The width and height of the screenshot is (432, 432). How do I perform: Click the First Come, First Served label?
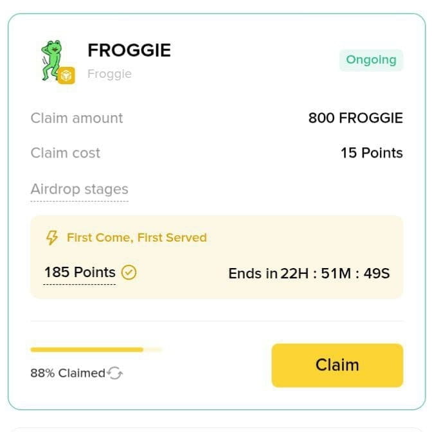pos(136,238)
